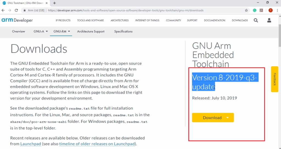Open the Specifications tab
This screenshot has width=281, height=149.
click(123, 31)
